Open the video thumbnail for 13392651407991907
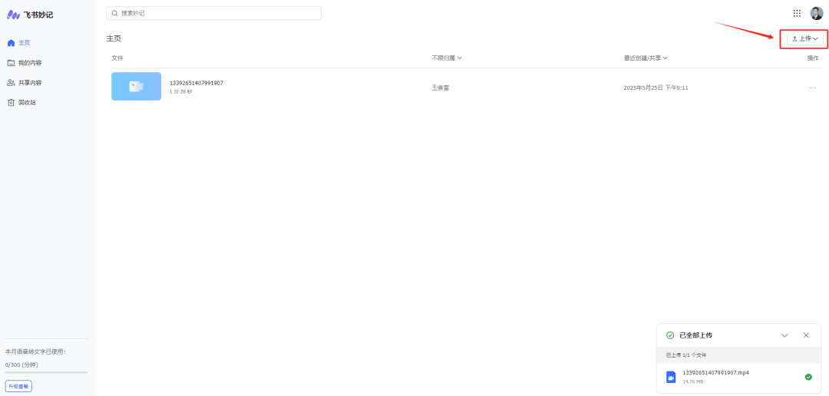 click(137, 86)
